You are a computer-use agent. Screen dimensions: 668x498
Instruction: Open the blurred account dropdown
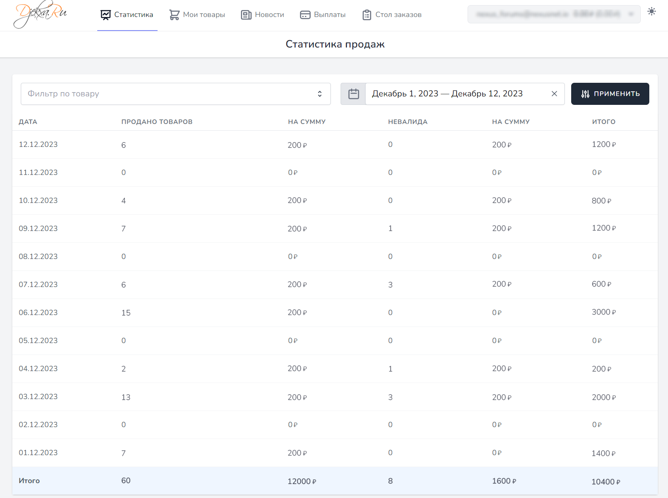(x=554, y=14)
